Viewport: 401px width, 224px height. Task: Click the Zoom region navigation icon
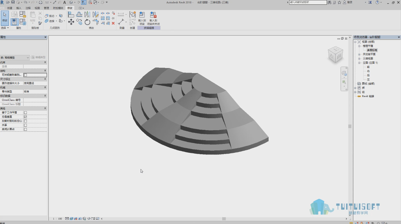click(344, 82)
